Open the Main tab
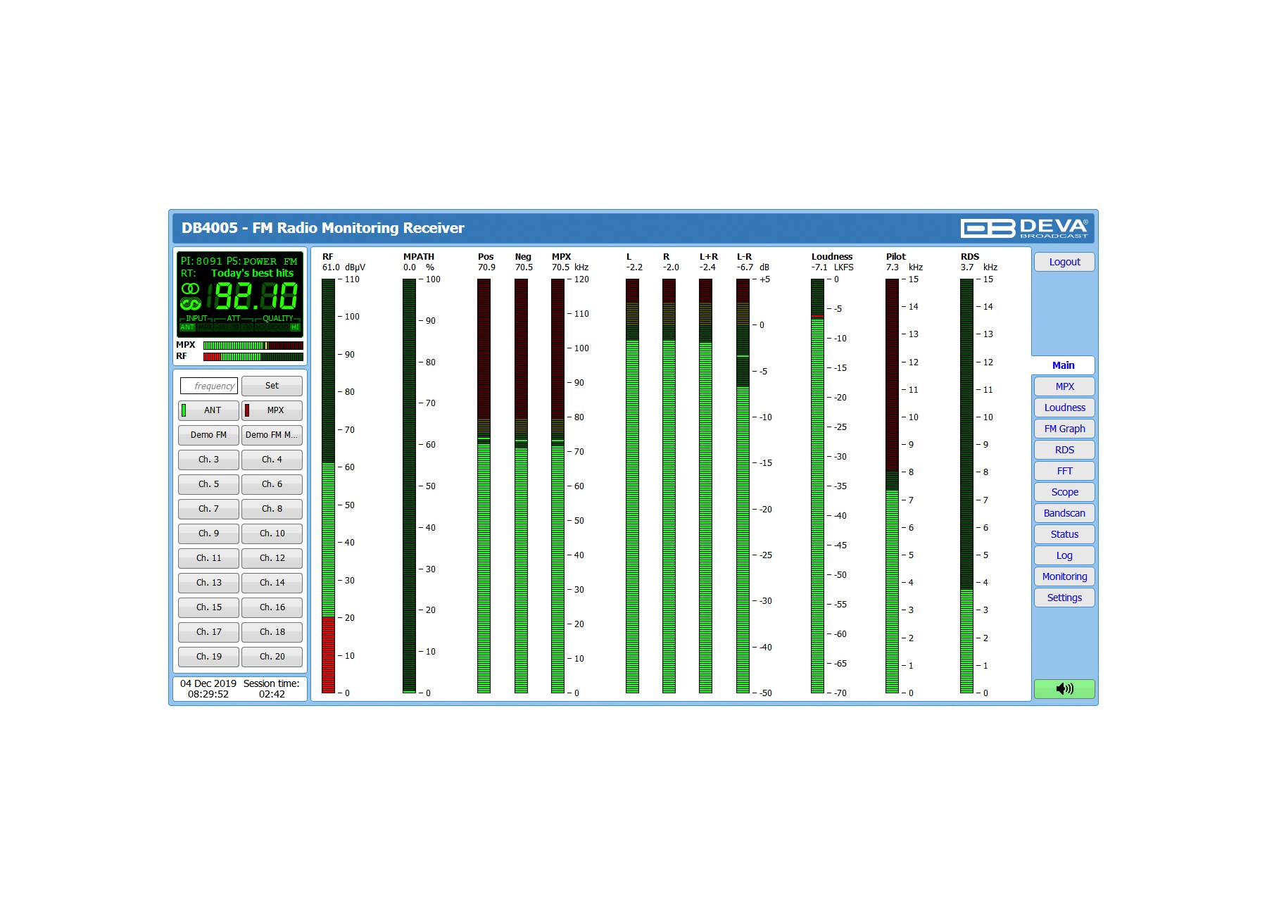The height and width of the screenshot is (915, 1267). tap(1063, 365)
